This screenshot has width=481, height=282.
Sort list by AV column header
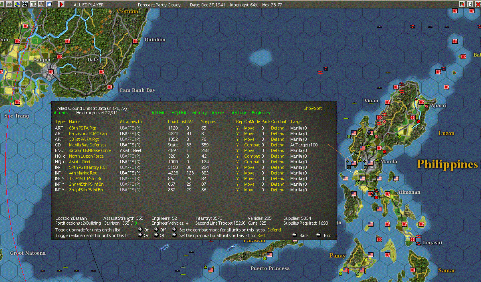pos(190,122)
